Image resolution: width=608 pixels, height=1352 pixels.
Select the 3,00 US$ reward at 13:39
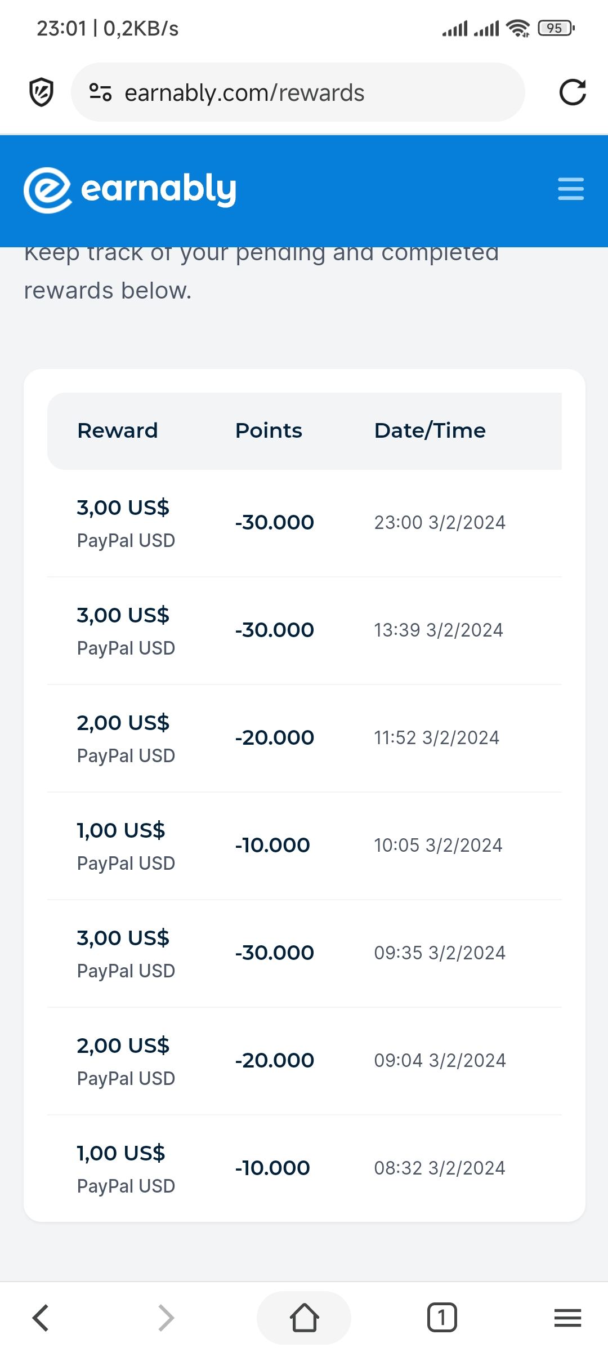point(123,615)
